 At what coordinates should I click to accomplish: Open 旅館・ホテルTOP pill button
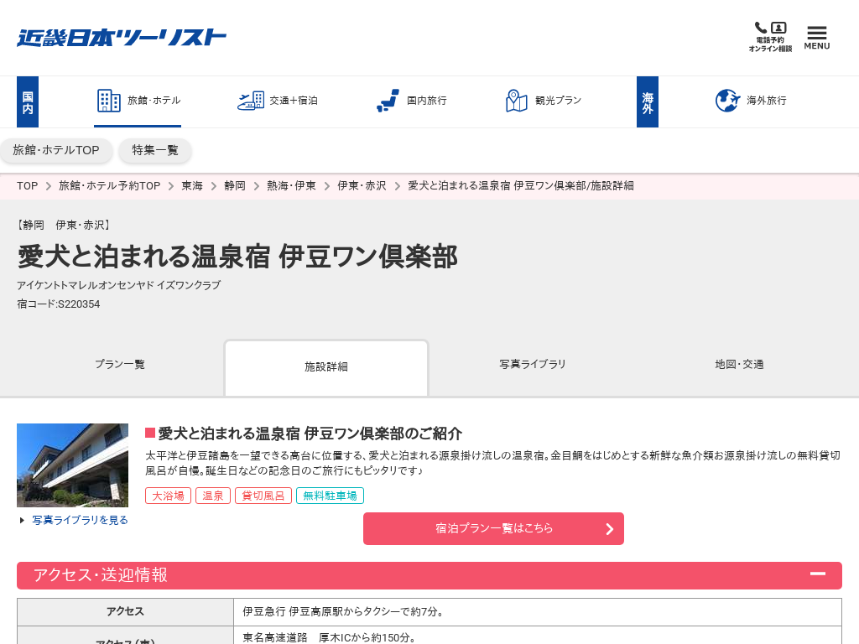tap(56, 150)
